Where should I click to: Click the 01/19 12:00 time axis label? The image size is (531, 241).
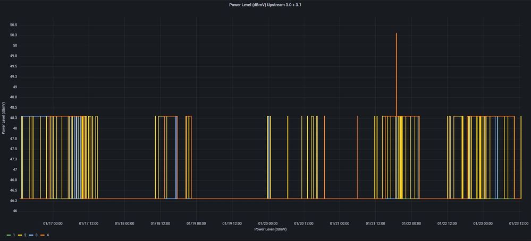point(232,223)
